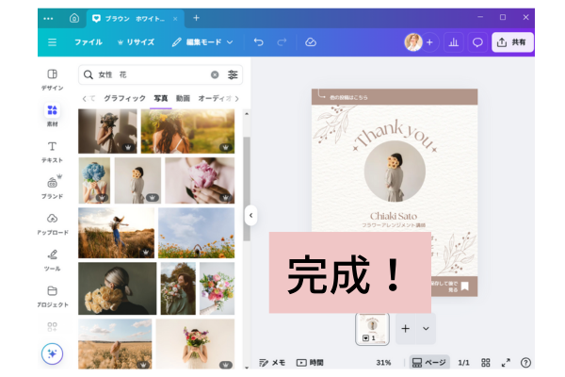Open search filter options icon

tap(234, 74)
